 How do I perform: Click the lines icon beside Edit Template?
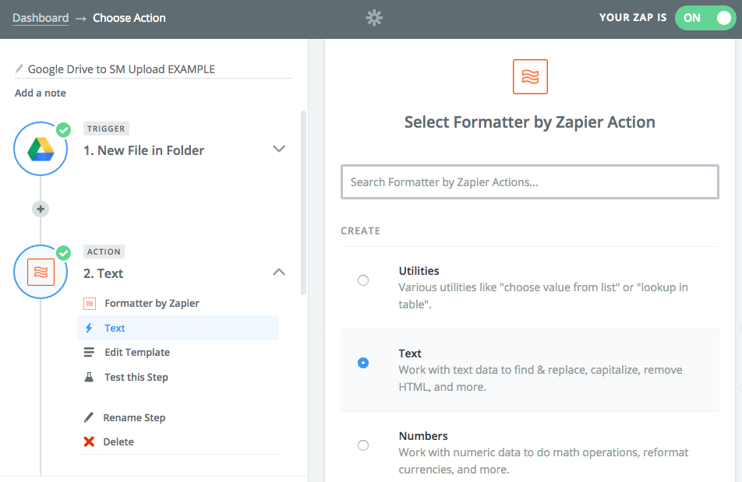click(x=89, y=353)
